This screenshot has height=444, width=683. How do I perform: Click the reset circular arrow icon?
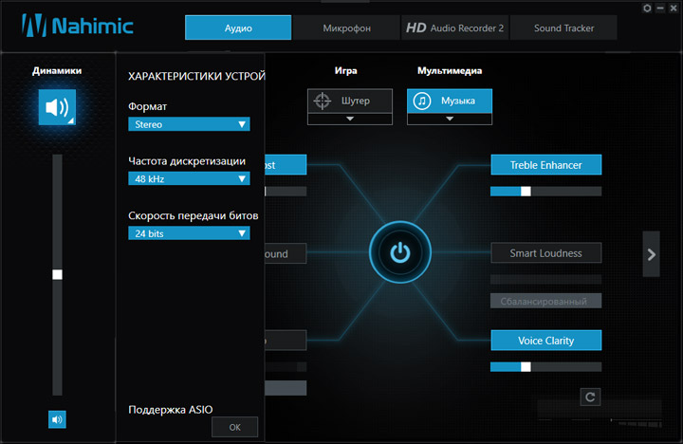point(590,397)
